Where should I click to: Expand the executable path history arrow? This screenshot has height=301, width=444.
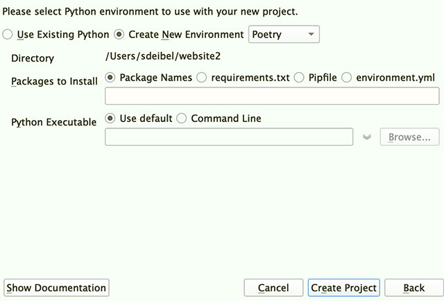tap(368, 137)
